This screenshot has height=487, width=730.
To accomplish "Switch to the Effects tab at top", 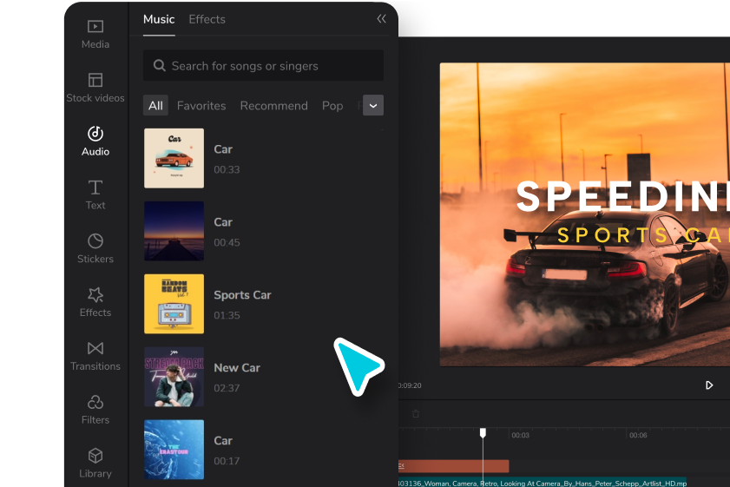I will tap(207, 19).
